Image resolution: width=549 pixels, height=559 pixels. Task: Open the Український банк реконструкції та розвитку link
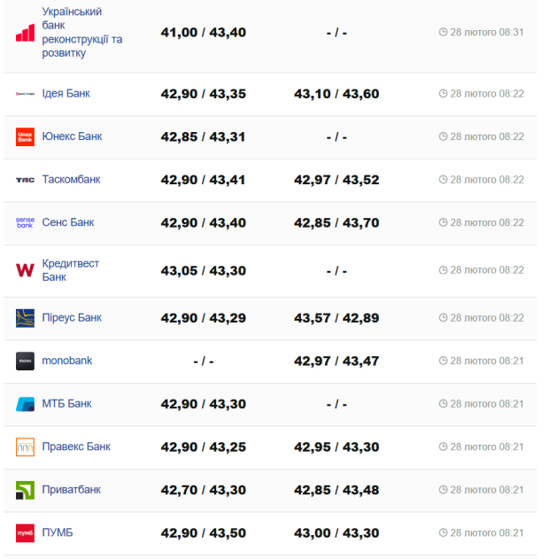pyautogui.click(x=81, y=33)
